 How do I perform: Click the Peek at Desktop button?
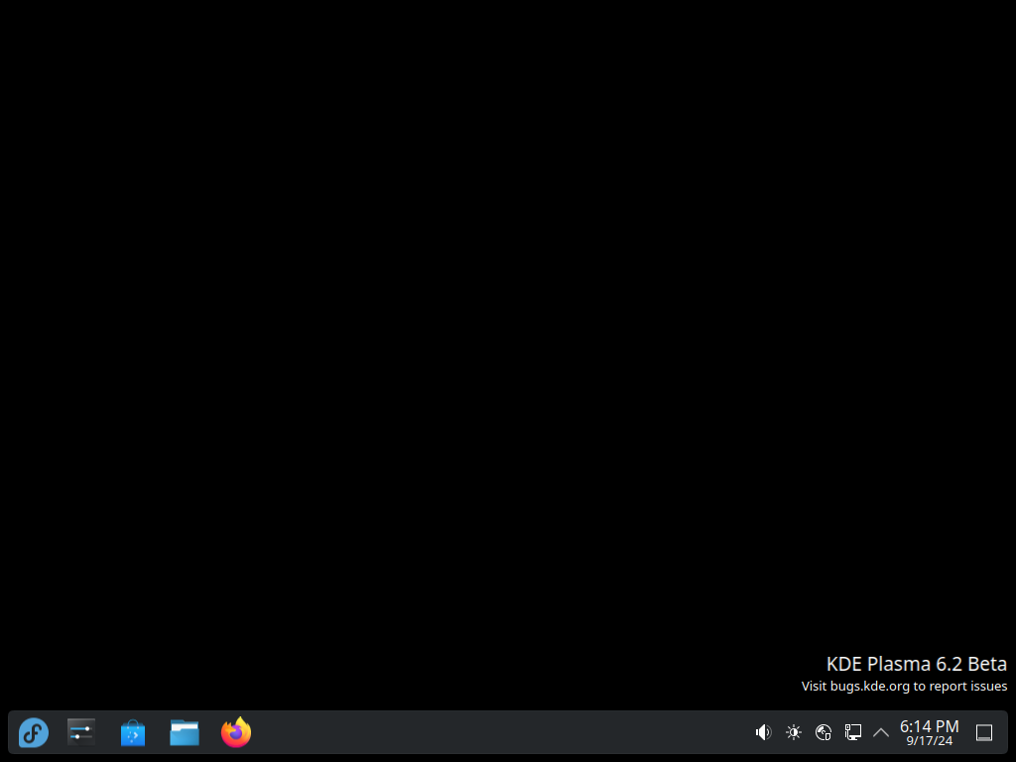pos(984,733)
